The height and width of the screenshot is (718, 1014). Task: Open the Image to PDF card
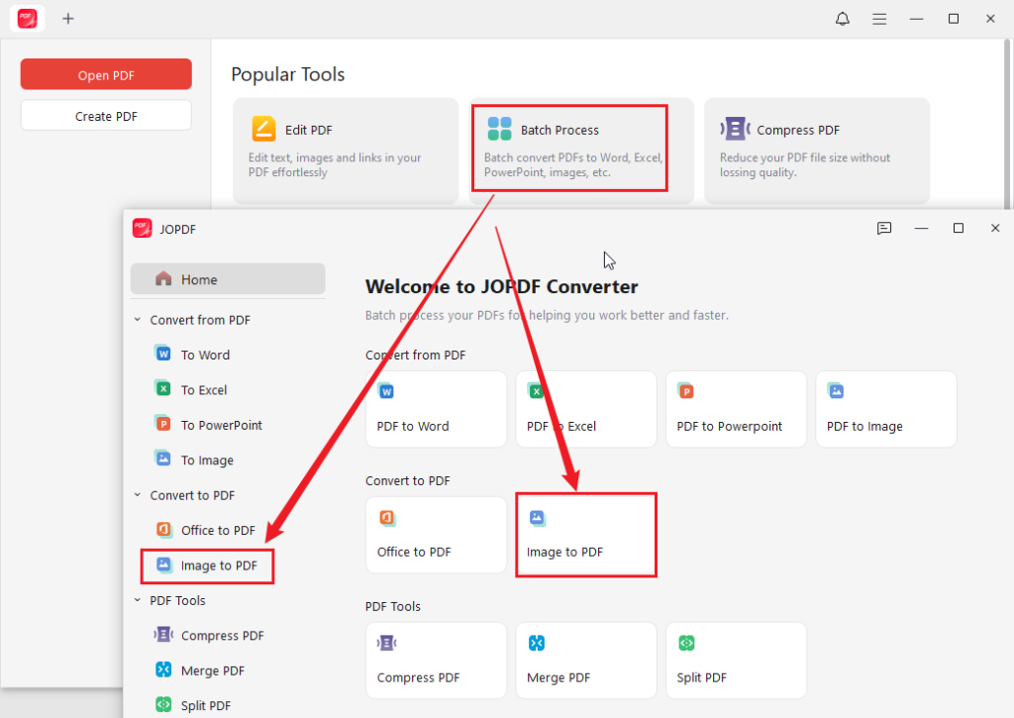586,535
